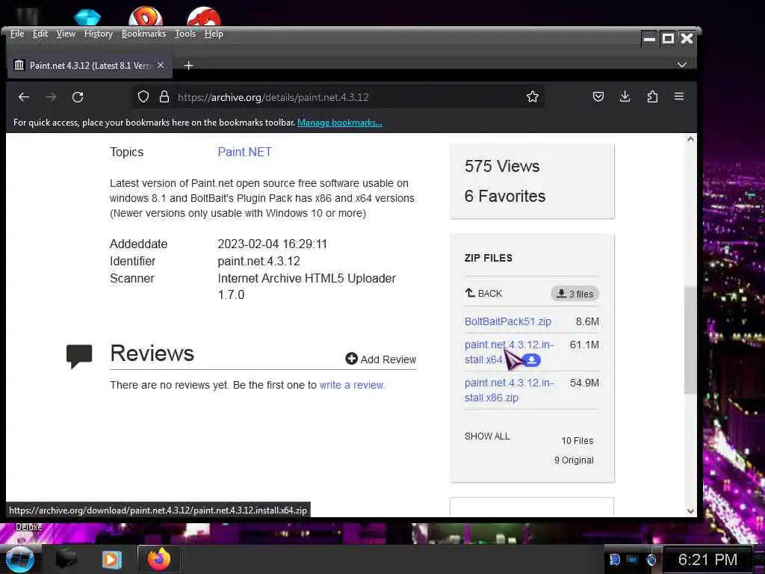765x574 pixels.
Task: Open the Firefox downloads panel
Action: (x=625, y=96)
